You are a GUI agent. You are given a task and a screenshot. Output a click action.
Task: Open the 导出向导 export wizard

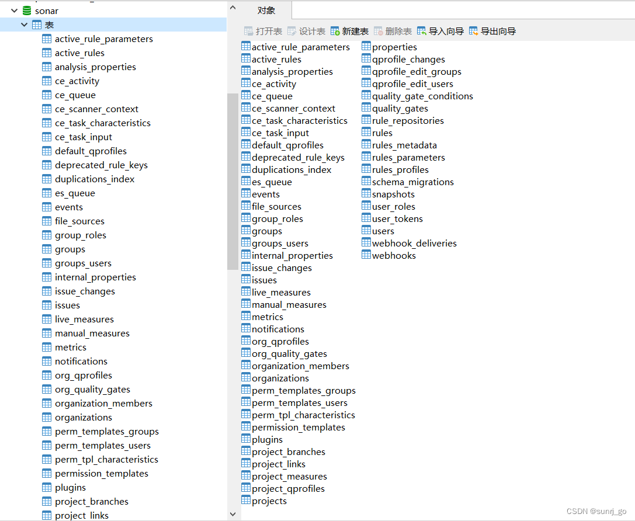492,31
